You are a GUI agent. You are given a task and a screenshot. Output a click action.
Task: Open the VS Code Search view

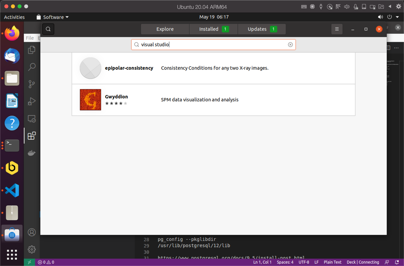point(32,67)
